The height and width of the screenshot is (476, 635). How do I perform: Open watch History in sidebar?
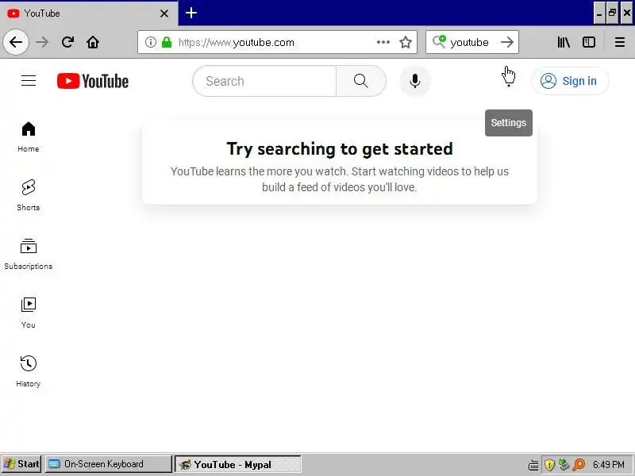point(29,371)
